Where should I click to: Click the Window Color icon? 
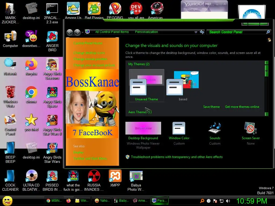179,128
